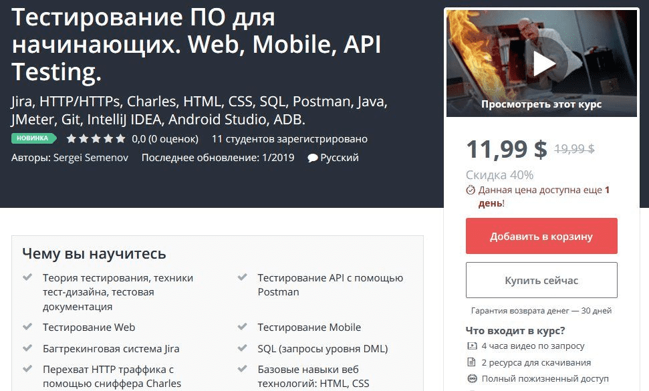The height and width of the screenshot is (391, 649).
Task: Click the 'Чему вы научитесь' heading
Action: (x=94, y=254)
